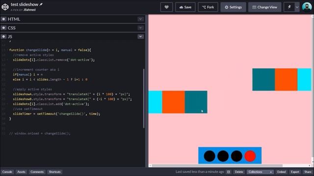The image size is (314, 176).
Task: Click function changeSlide declaration line
Action: pyautogui.click(x=50, y=50)
